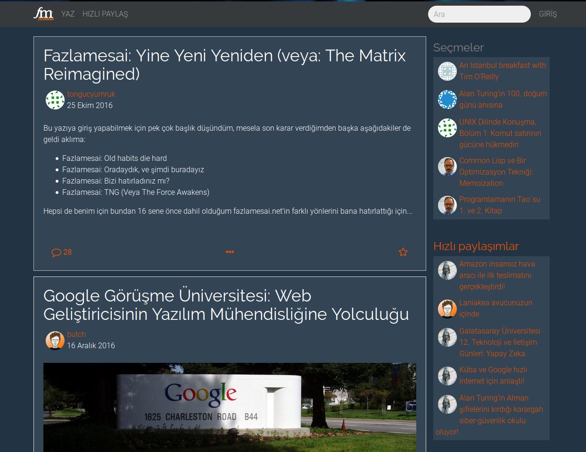Click the Seçmeler sidebar heading
Screen dimensions: 586x452
[x=458, y=48]
